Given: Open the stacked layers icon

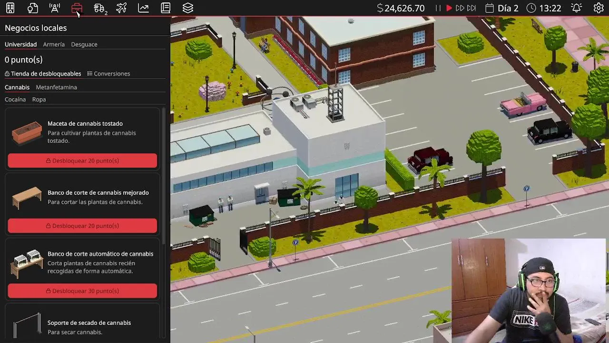Looking at the screenshot, I should point(188,8).
